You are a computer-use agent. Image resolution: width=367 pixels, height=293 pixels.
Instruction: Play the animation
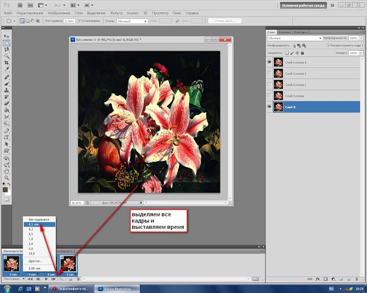pos(46,279)
